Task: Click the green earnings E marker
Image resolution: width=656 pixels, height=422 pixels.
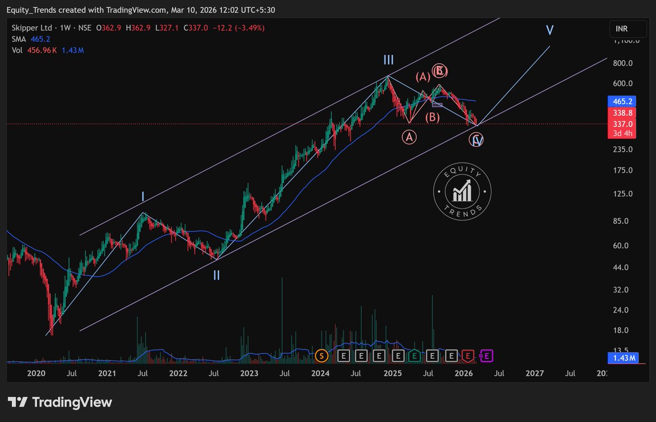Action: pyautogui.click(x=414, y=356)
